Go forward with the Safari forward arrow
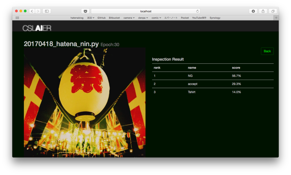This screenshot has width=291, height=175. (x=38, y=11)
